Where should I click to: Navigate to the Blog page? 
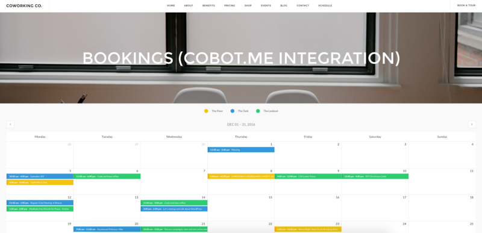click(x=284, y=5)
